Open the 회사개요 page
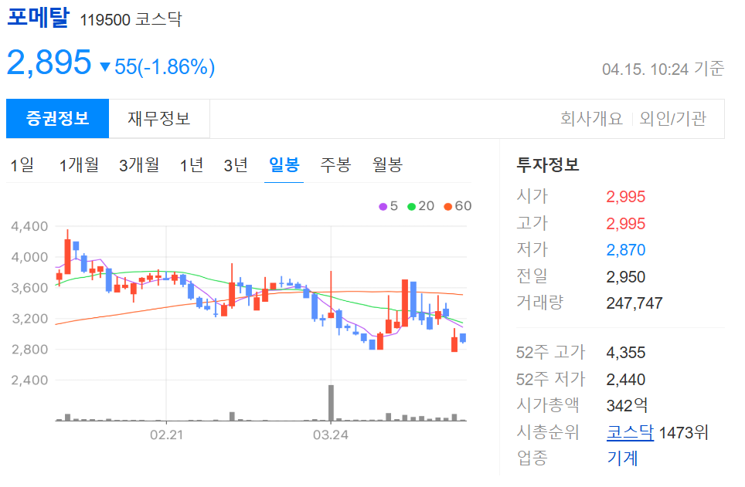The width and height of the screenshot is (745, 487). tap(593, 118)
